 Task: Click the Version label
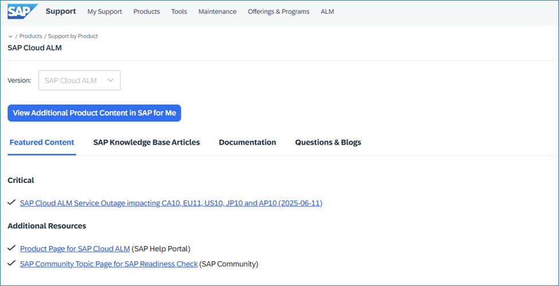(19, 81)
